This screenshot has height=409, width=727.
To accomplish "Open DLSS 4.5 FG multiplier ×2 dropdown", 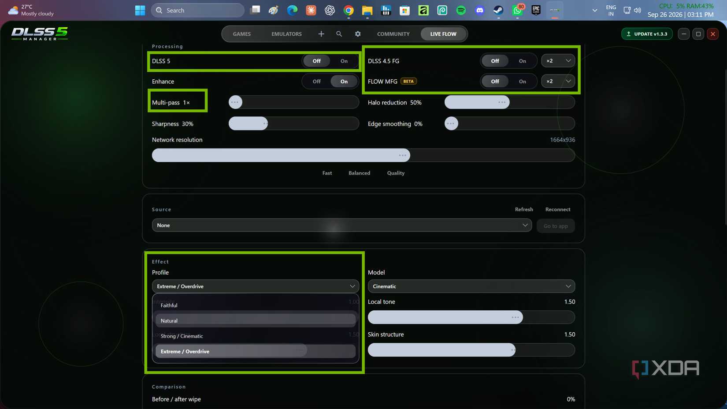I will click(x=558, y=61).
